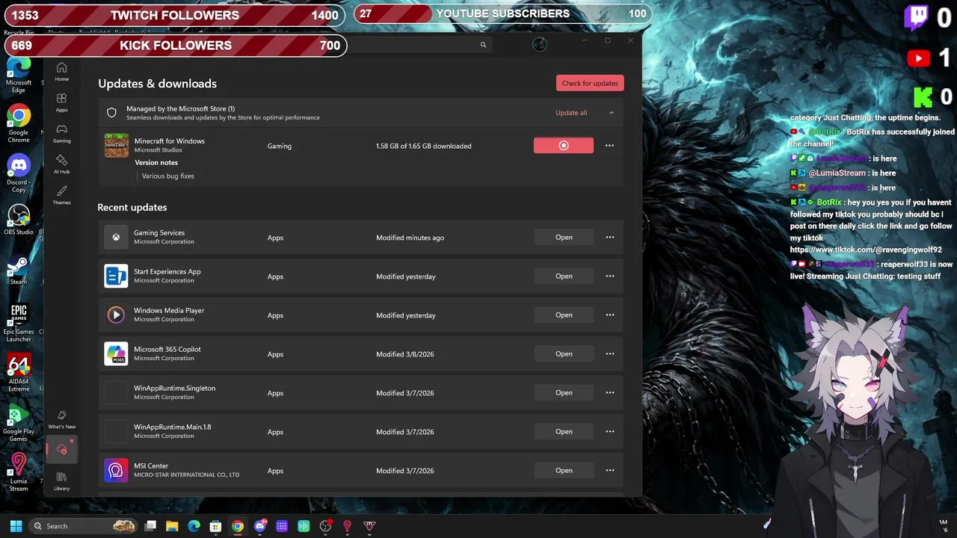Open Lumia Stream desktop shortcut
Viewport: 957px width, 538px height.
(19, 472)
